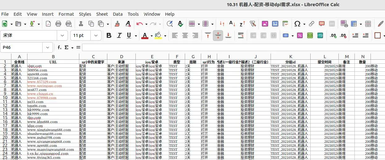Format as number
The image size is (385, 160).
coord(310,36)
